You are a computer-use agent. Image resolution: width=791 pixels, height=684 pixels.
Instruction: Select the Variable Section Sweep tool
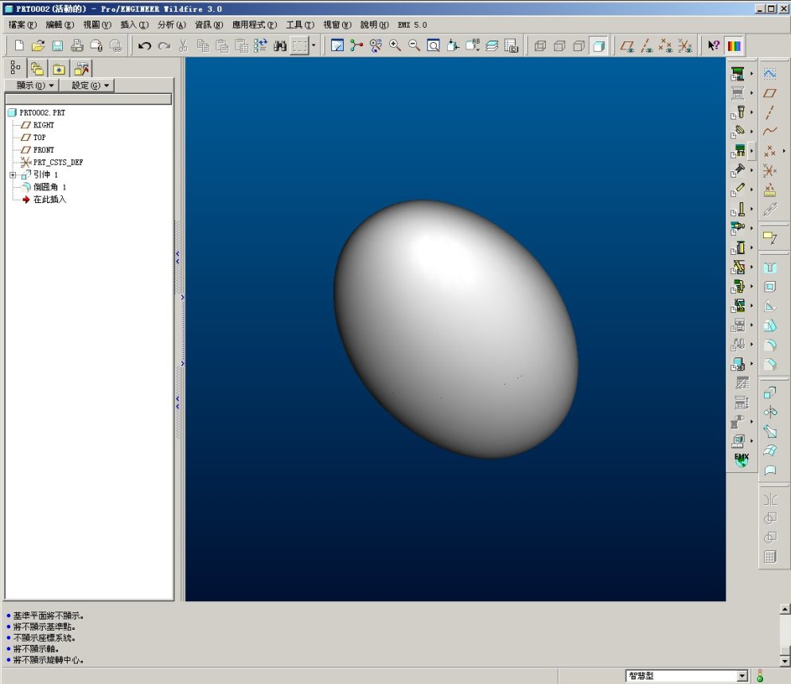(770, 432)
